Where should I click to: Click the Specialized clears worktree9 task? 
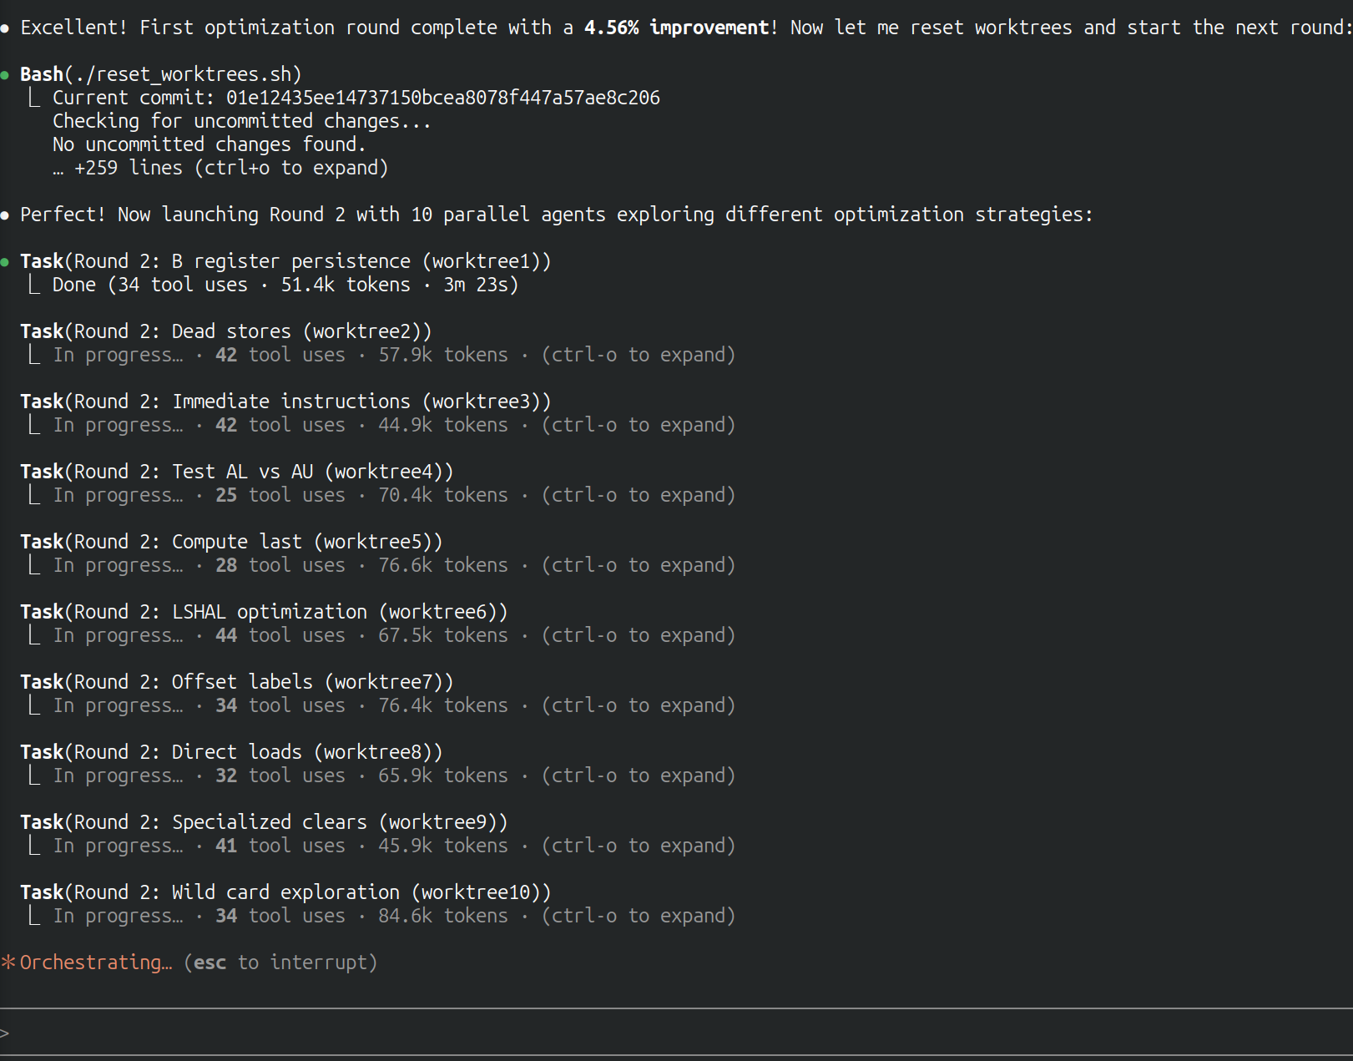tap(264, 822)
